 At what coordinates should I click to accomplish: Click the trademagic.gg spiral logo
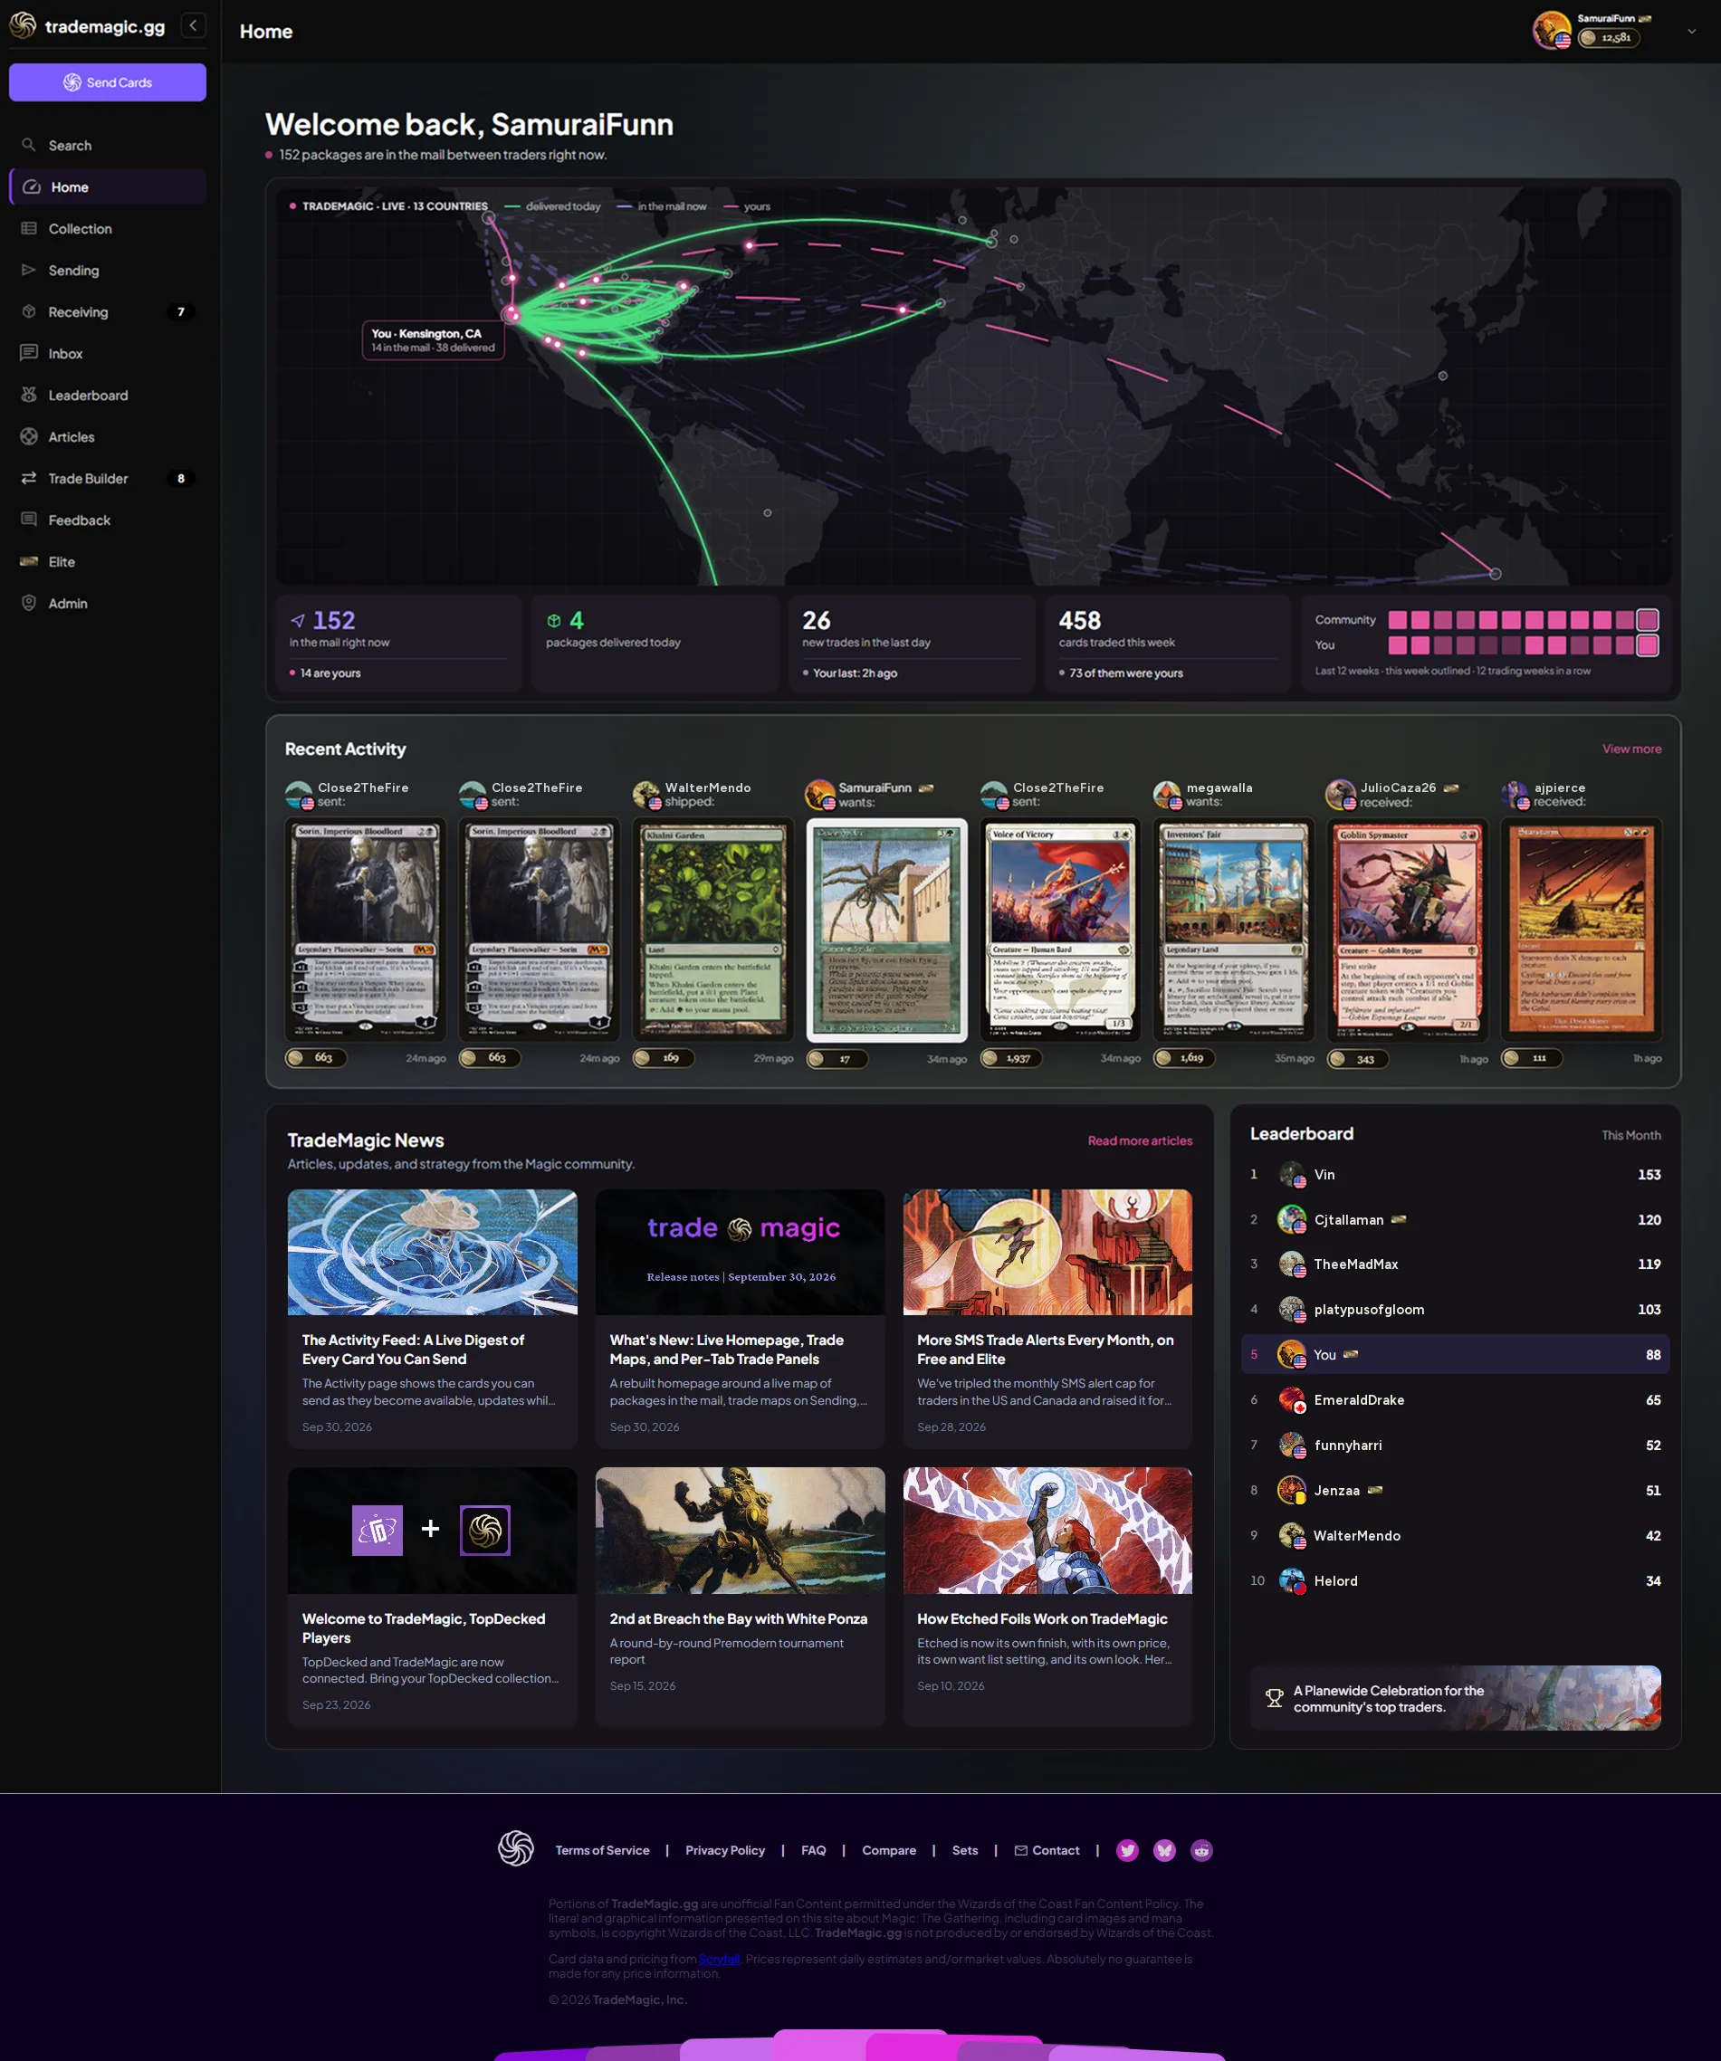click(23, 25)
